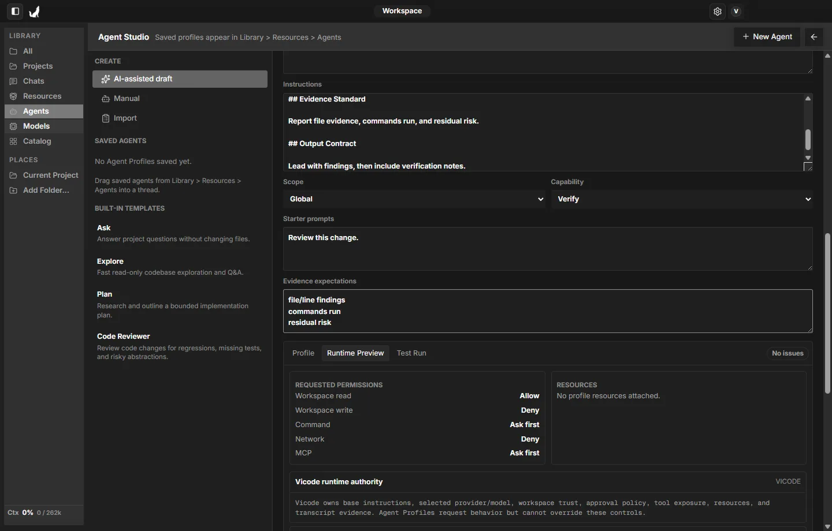Select the Explore built-in template

coord(180,267)
